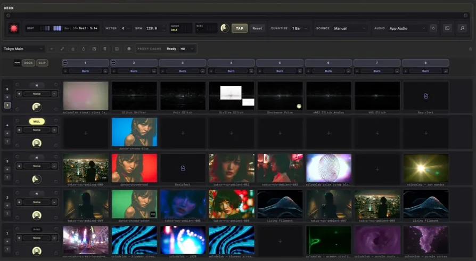476x261 pixels.
Task: Open the music note panel icon
Action: pos(462,28)
